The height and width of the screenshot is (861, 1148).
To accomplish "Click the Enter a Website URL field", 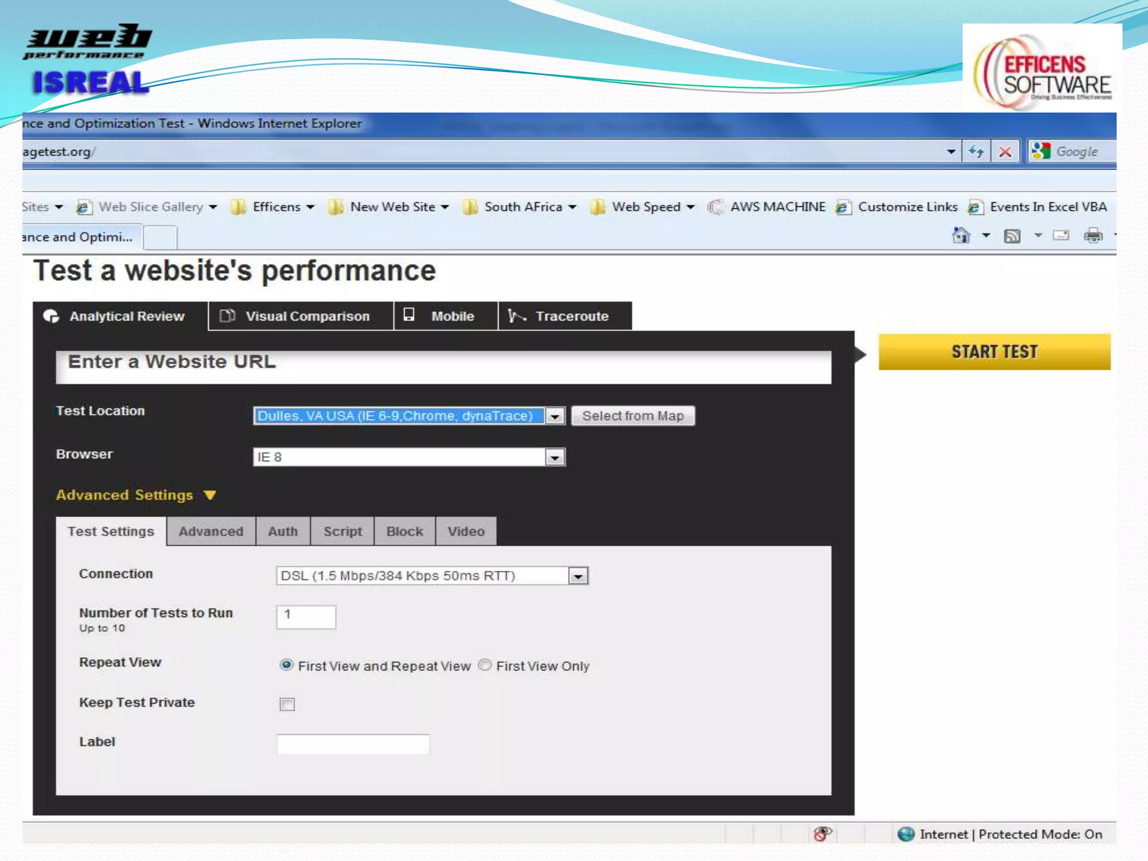I will (443, 367).
